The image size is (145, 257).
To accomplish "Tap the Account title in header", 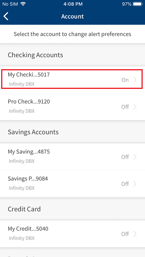I will 72,16.
